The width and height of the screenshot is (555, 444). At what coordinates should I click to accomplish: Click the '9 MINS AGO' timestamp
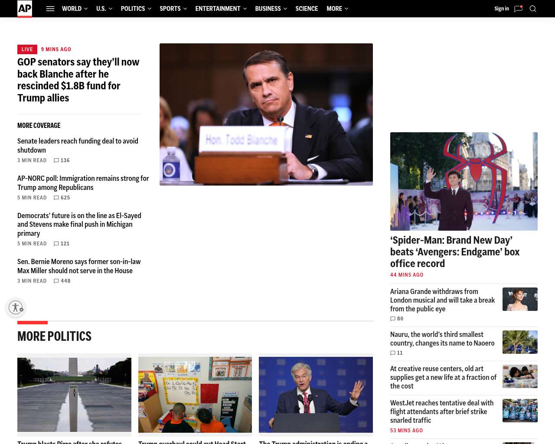tap(56, 49)
